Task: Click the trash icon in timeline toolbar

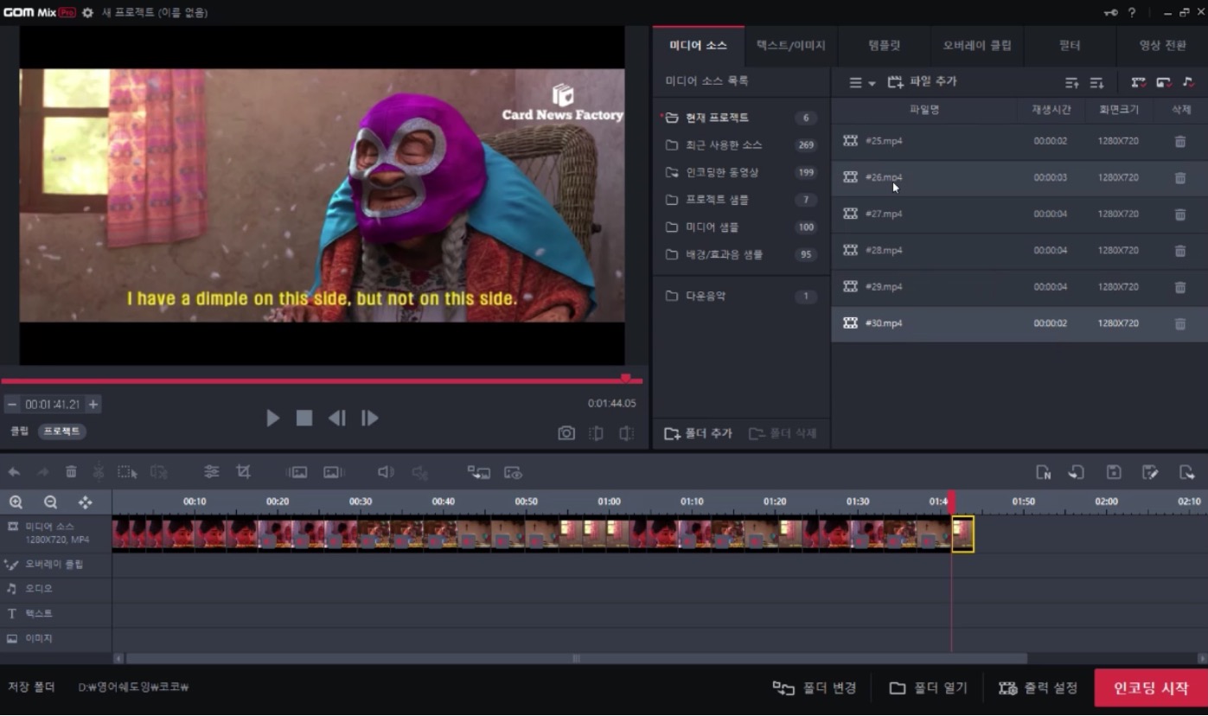Action: coord(71,472)
